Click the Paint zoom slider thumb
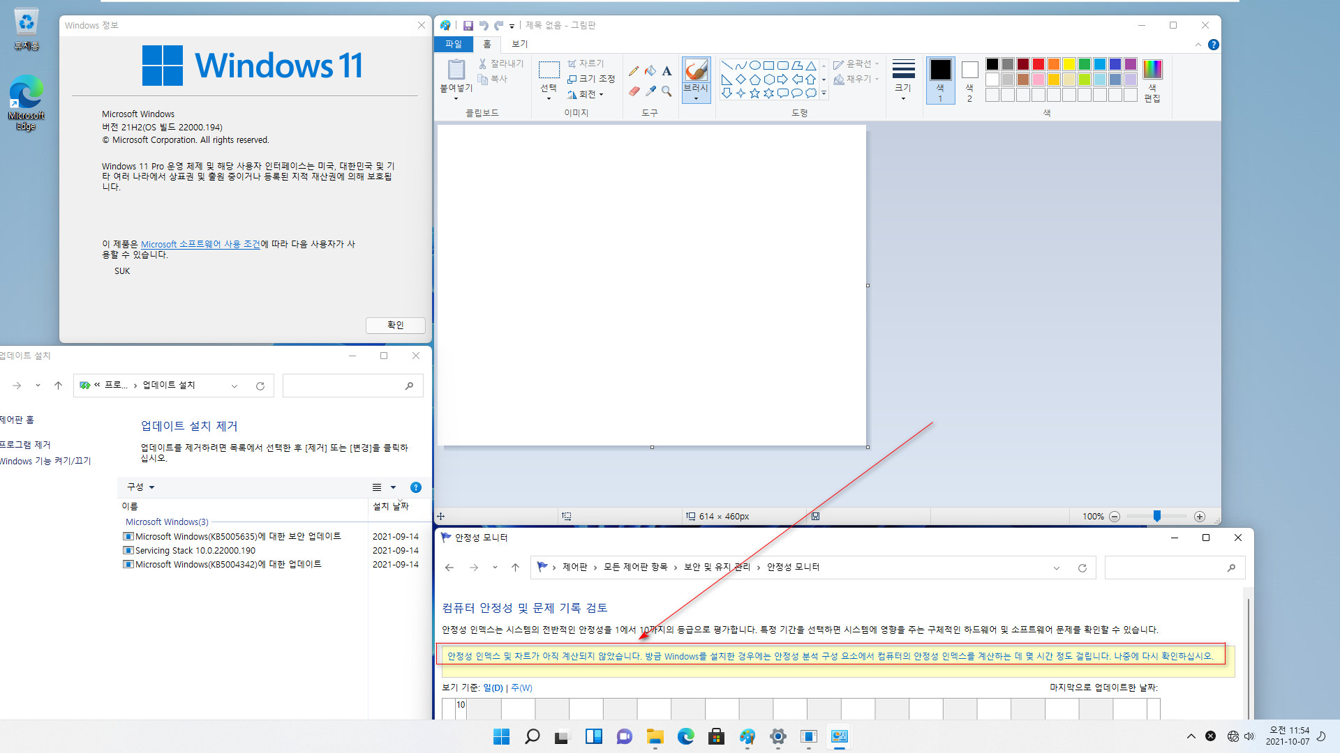The image size is (1340, 753). tap(1157, 516)
